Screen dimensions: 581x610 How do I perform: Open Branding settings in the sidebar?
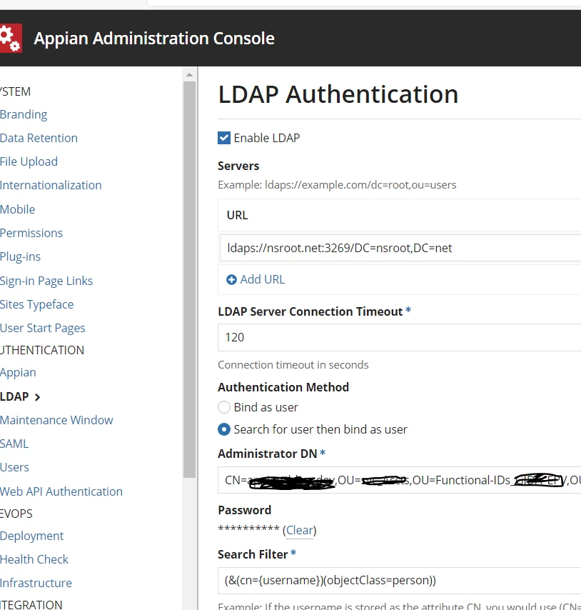[x=24, y=114]
